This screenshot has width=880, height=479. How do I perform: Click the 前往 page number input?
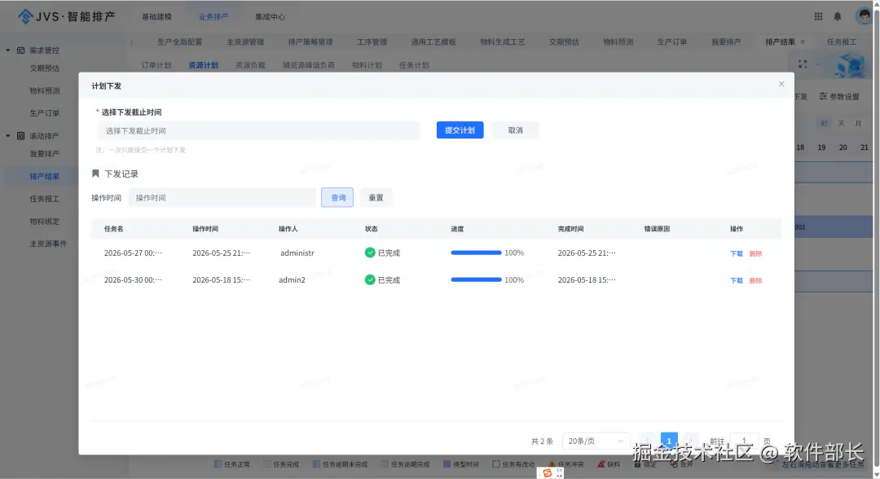click(744, 441)
